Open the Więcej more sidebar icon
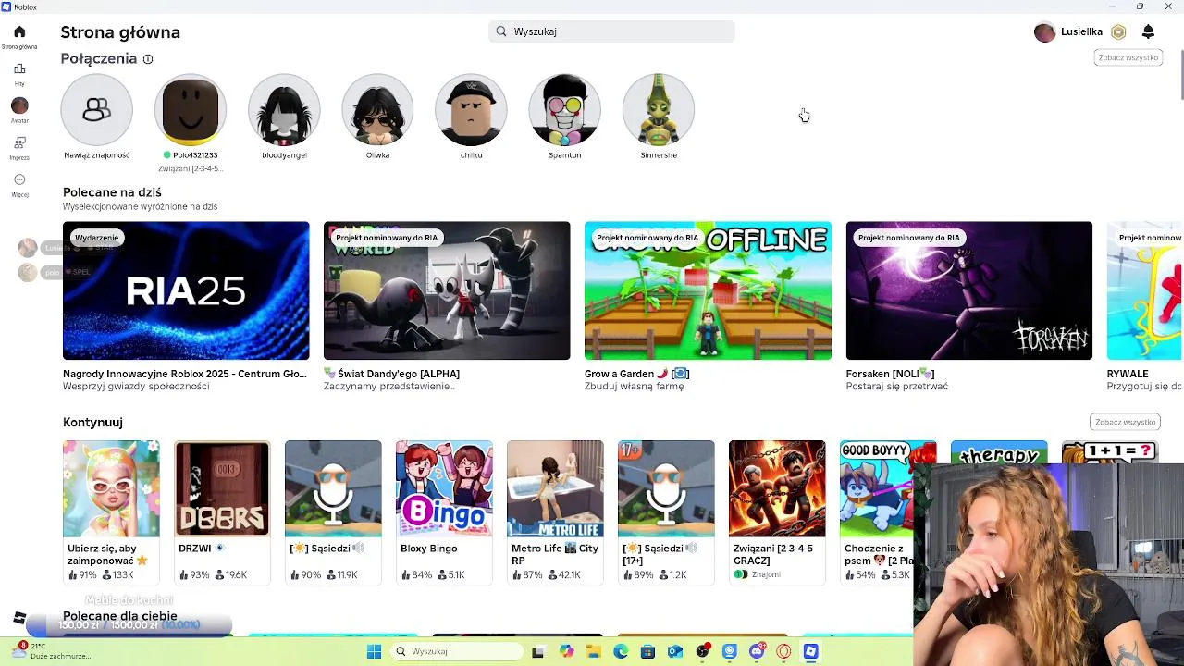Viewport: 1184px width, 666px height. 19,180
